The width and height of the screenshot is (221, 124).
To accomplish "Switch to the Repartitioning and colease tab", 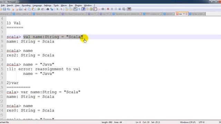I will [127, 14].
